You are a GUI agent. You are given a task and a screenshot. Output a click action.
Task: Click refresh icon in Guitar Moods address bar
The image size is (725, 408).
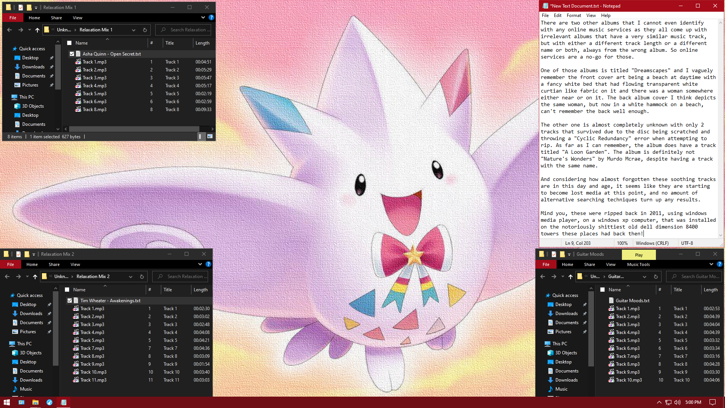[656, 277]
